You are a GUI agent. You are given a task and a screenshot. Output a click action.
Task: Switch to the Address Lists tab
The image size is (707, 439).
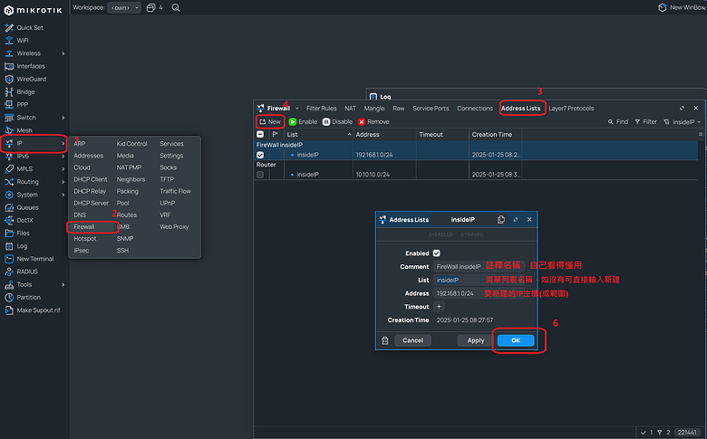tap(521, 109)
